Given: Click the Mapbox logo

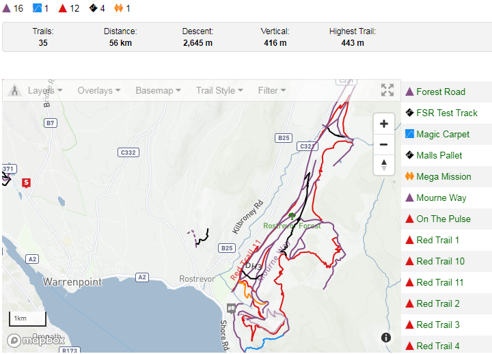Looking at the screenshot, I should [x=36, y=340].
